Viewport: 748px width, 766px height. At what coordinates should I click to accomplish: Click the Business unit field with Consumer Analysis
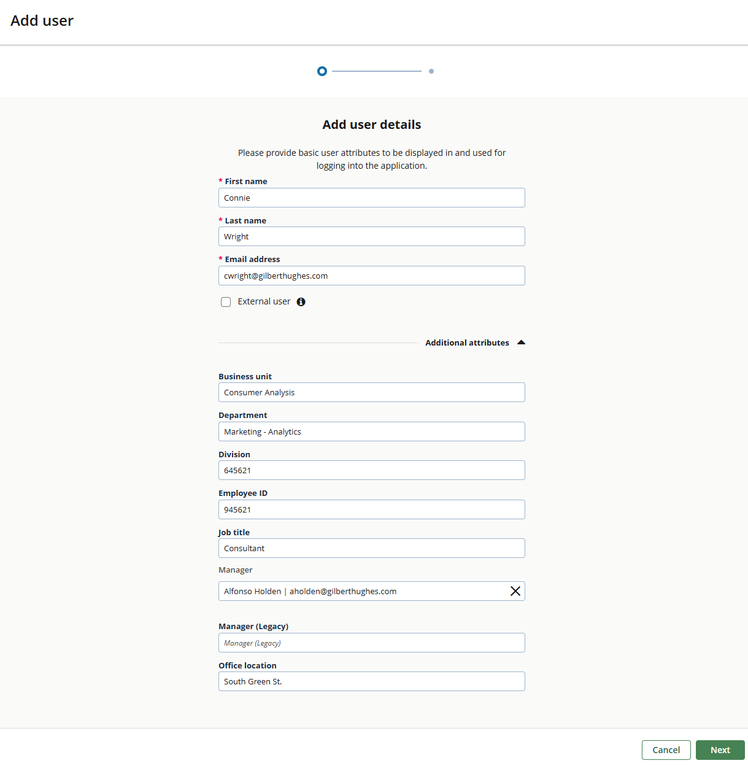[x=371, y=392]
